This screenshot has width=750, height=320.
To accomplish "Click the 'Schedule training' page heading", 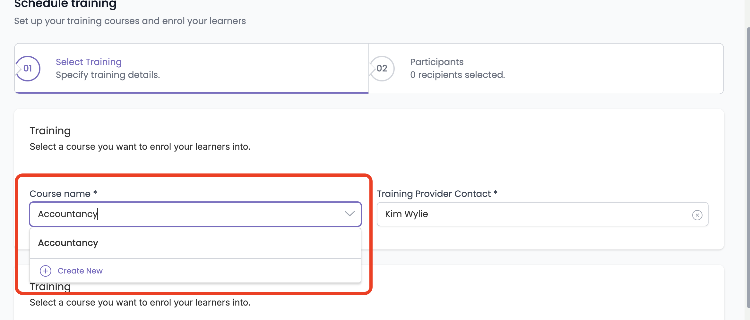I will 65,4.
